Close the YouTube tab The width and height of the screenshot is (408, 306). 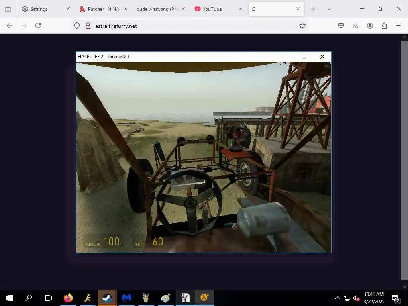(241, 9)
